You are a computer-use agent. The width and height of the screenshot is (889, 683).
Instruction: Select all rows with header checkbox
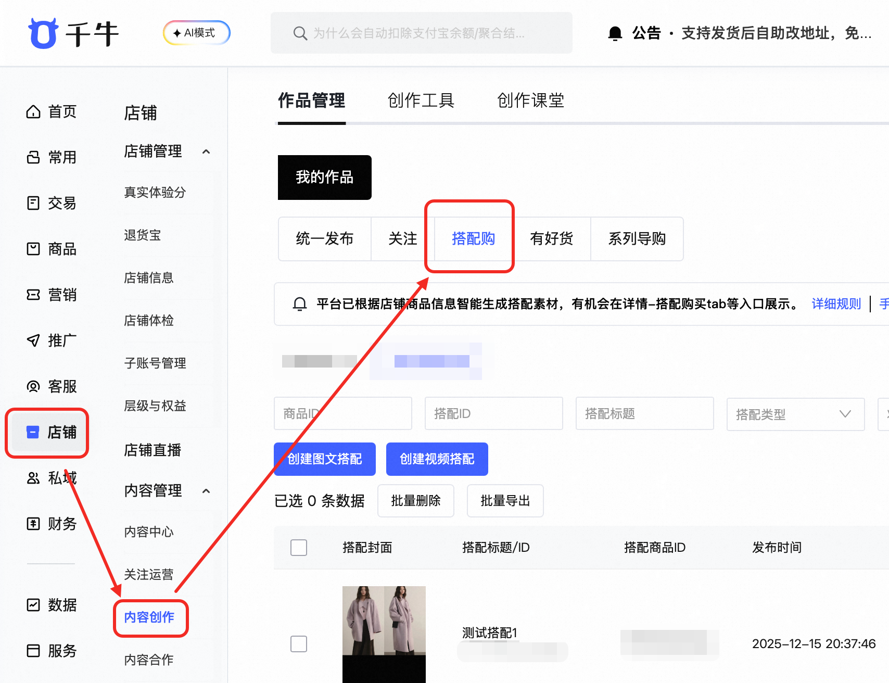point(299,548)
